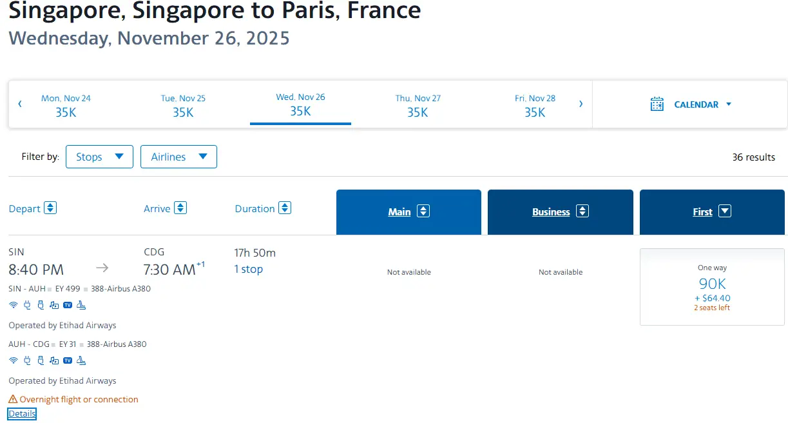Click the USB port icon for flight EY 499
The image size is (788, 423).
(41, 305)
